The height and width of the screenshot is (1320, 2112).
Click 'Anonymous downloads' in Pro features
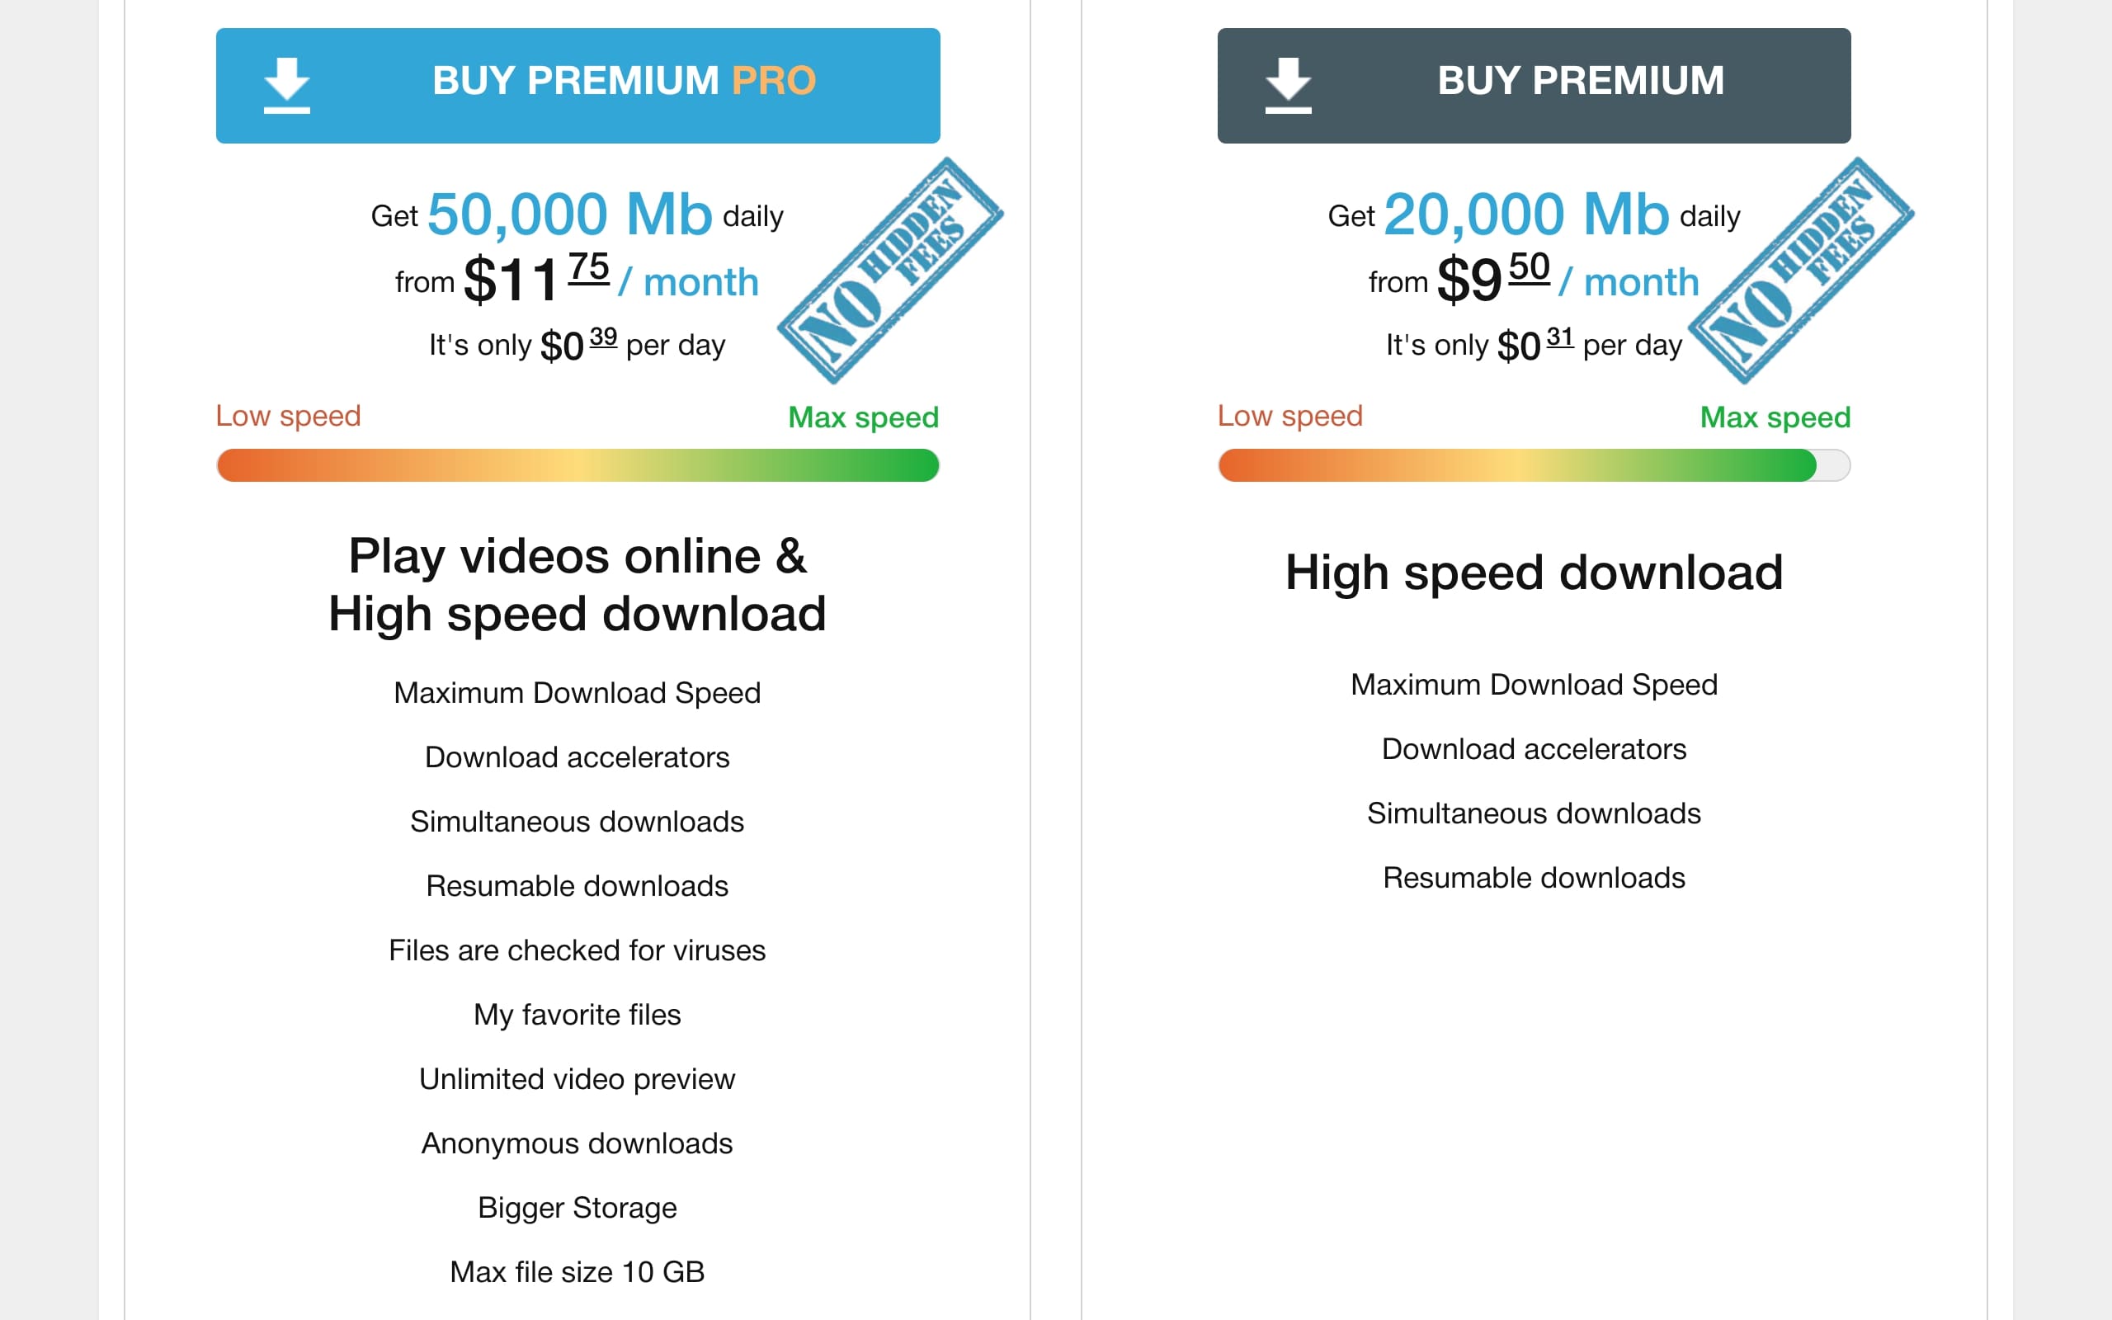coord(577,1143)
